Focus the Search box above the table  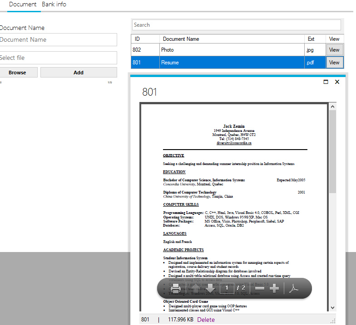tap(236, 25)
